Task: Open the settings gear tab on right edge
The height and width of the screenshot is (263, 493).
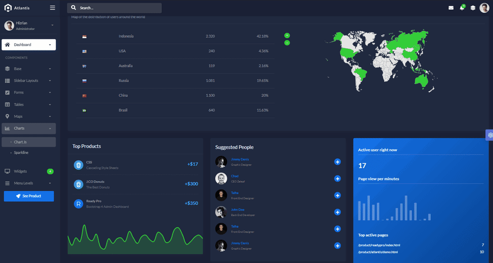Action: [x=490, y=135]
